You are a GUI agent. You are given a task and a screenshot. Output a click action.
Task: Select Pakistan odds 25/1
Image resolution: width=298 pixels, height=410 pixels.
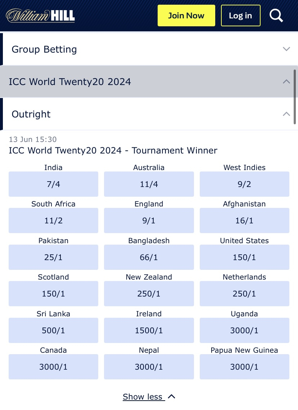(x=53, y=257)
